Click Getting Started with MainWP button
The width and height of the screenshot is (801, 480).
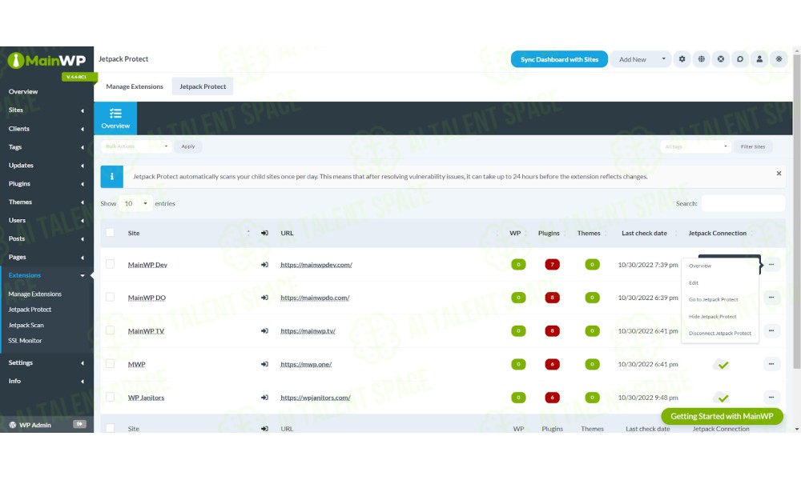click(722, 416)
